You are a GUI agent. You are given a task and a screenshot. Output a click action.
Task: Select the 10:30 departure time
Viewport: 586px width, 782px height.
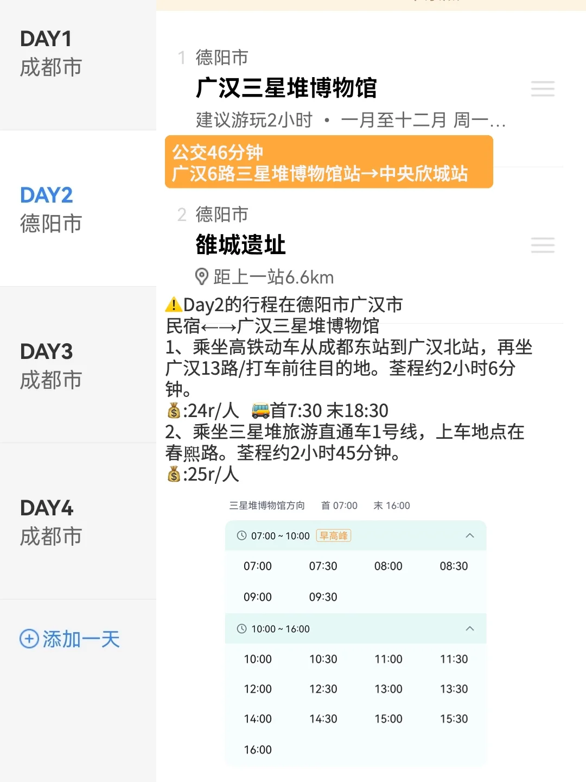[x=323, y=659]
